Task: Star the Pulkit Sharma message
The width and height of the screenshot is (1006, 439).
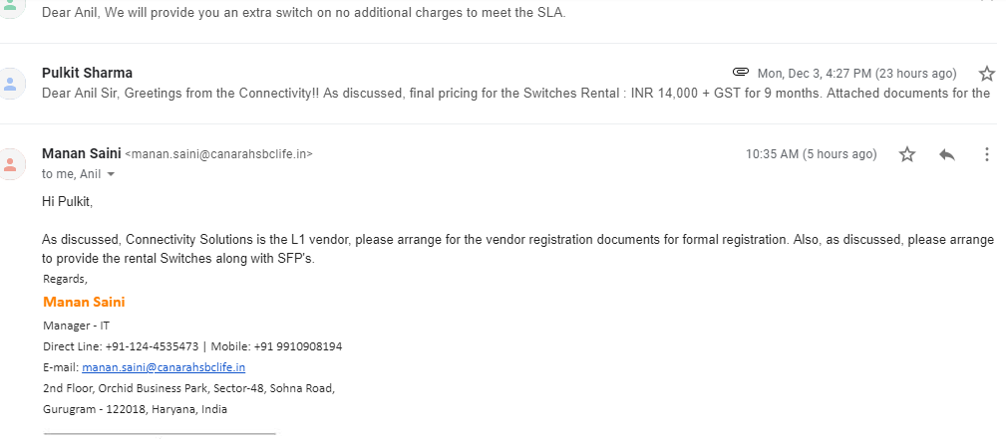Action: point(986,73)
